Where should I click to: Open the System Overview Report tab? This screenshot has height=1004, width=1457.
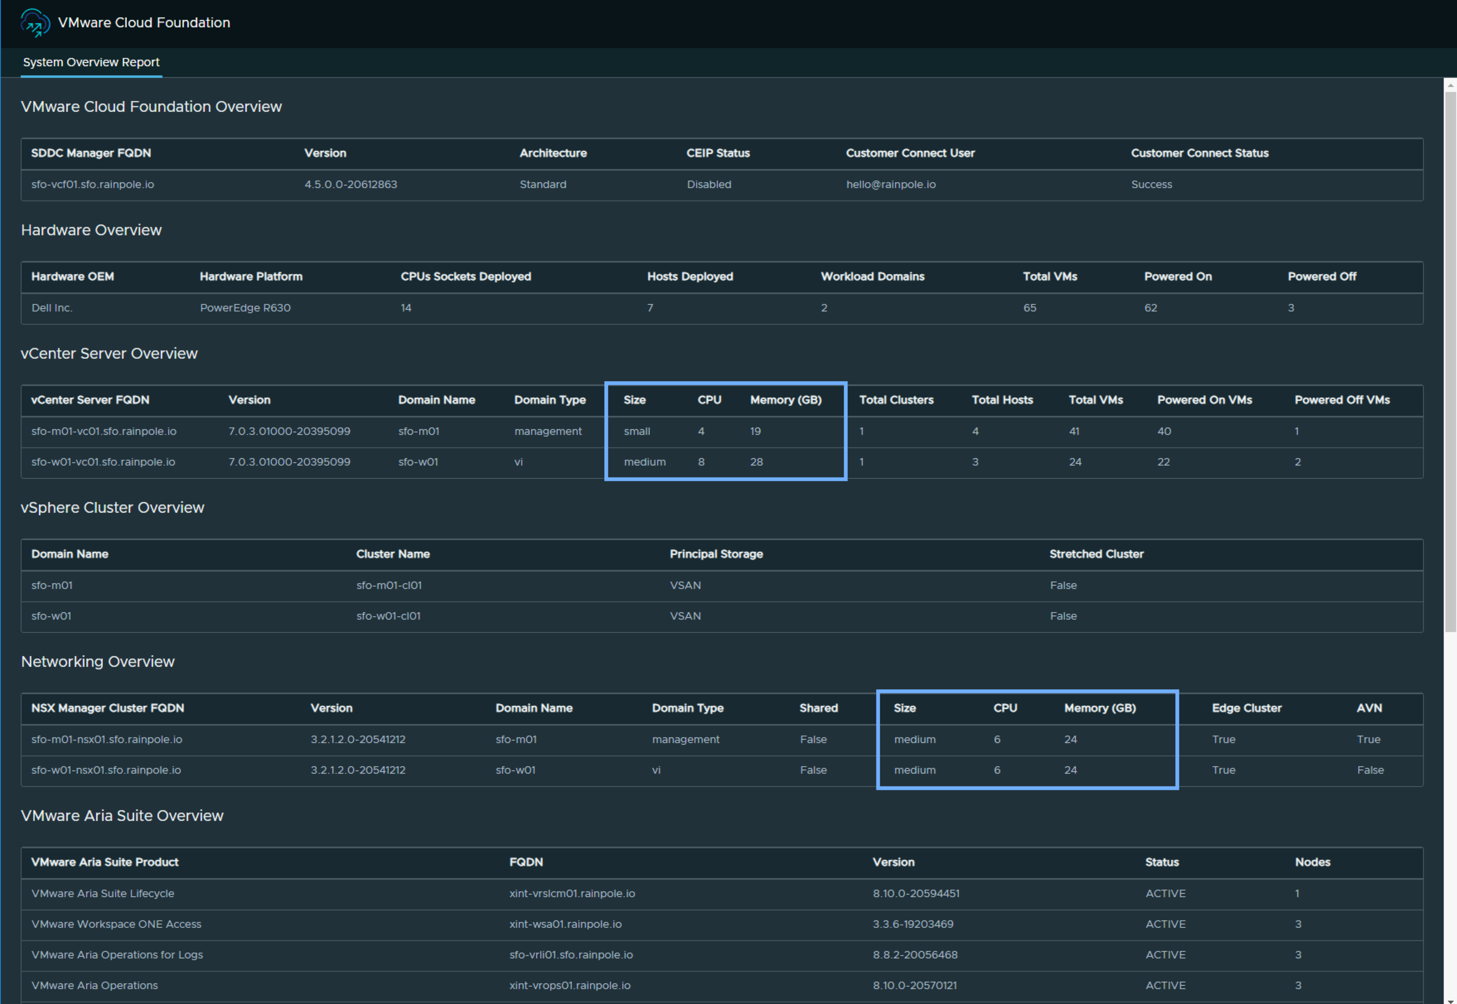[x=91, y=62]
